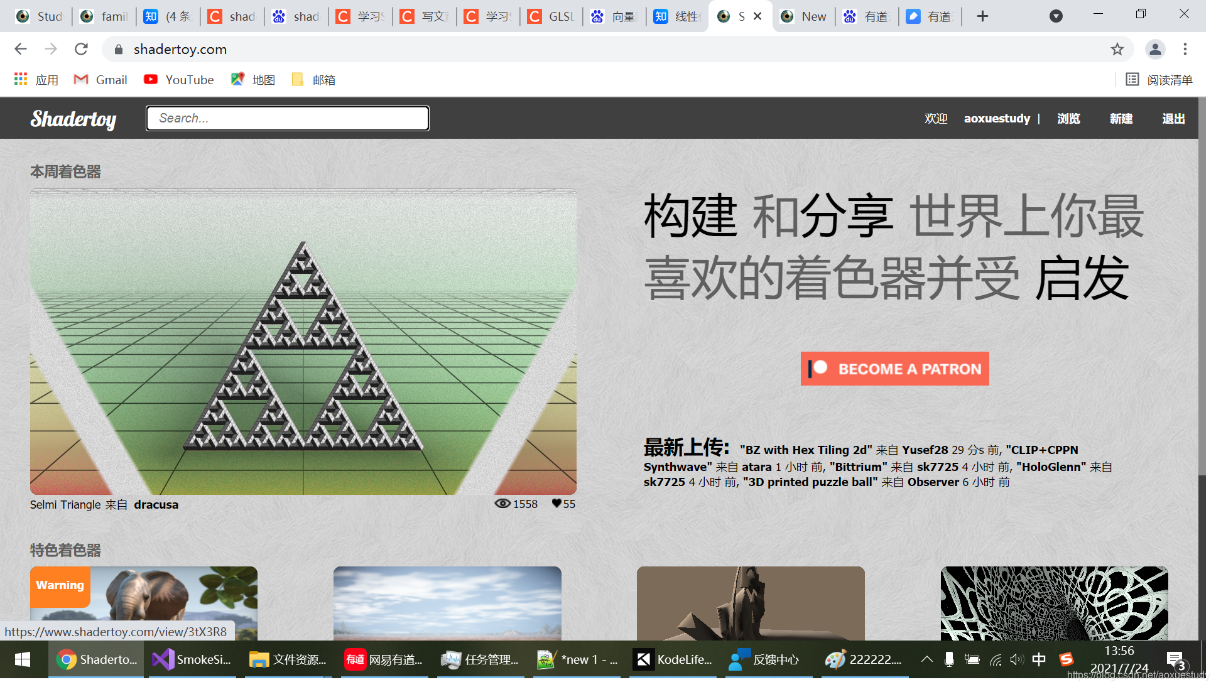Open Chrome profile avatar icon
Image resolution: width=1216 pixels, height=687 pixels.
click(1154, 49)
